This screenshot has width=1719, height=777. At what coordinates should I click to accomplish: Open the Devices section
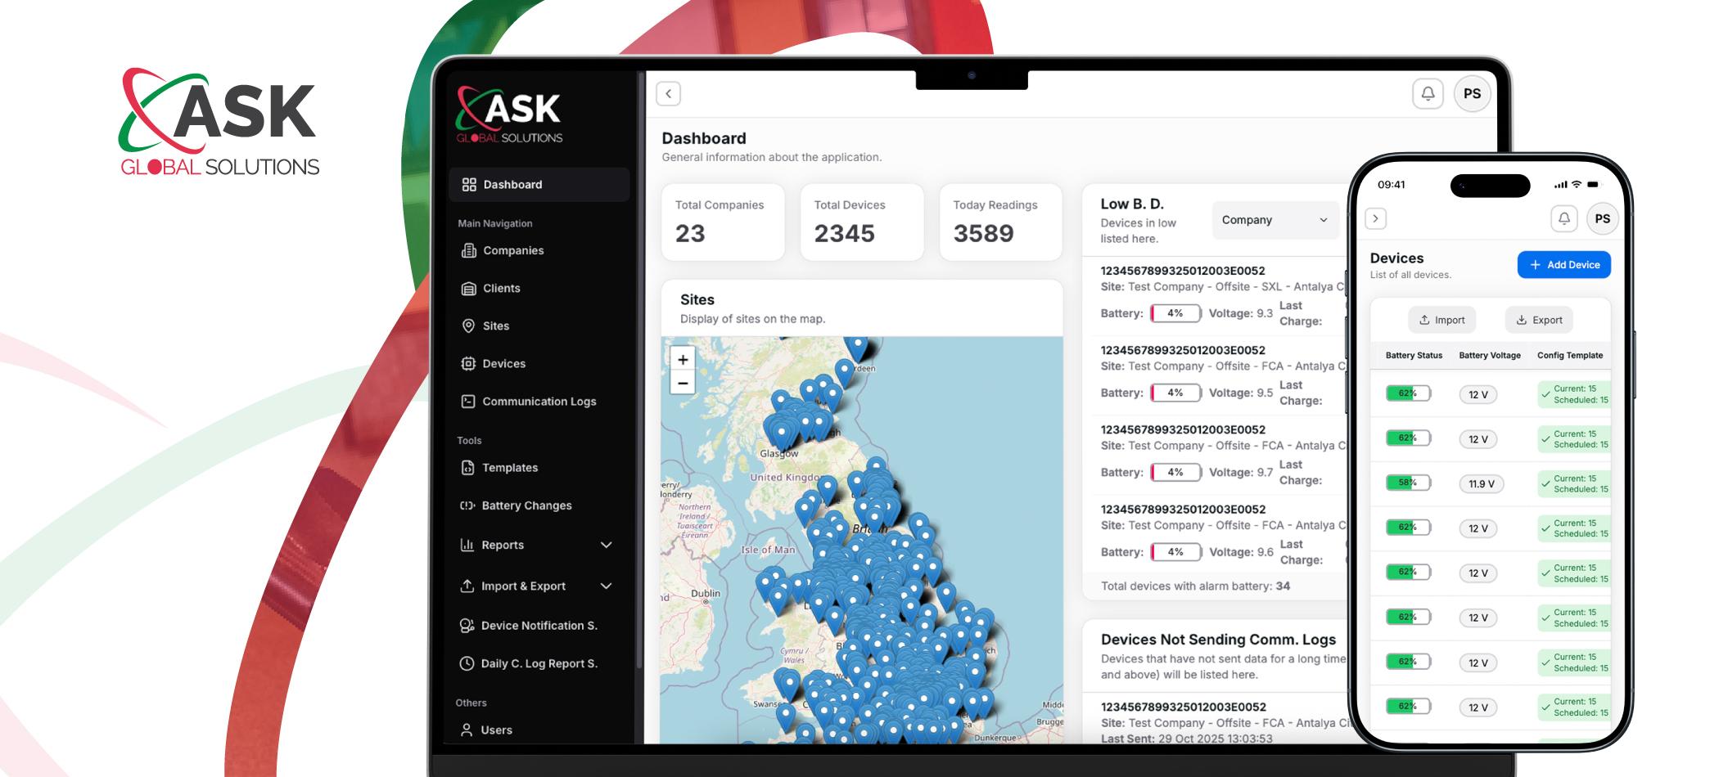[x=504, y=363]
